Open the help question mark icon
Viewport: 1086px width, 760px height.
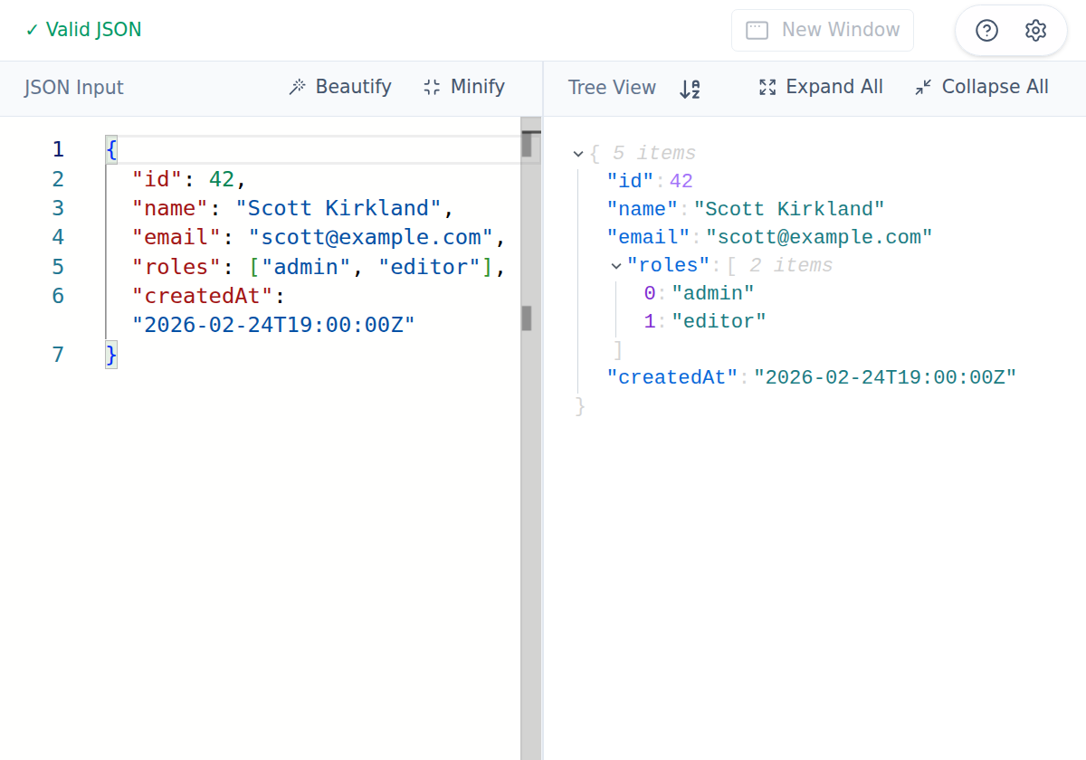986,30
